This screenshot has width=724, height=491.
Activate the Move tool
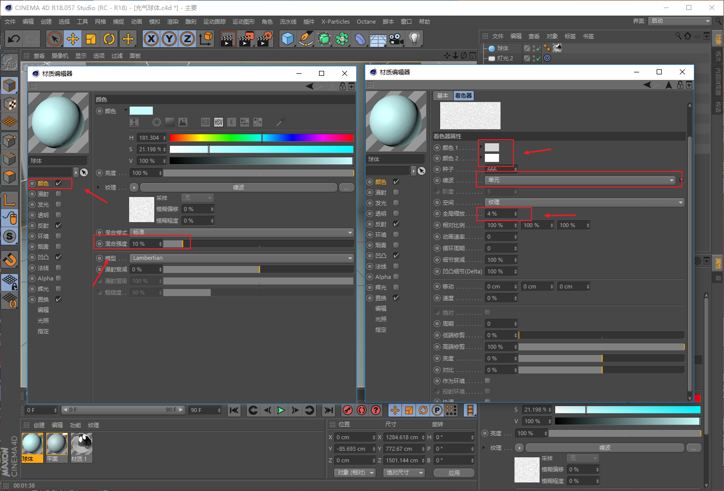point(73,39)
